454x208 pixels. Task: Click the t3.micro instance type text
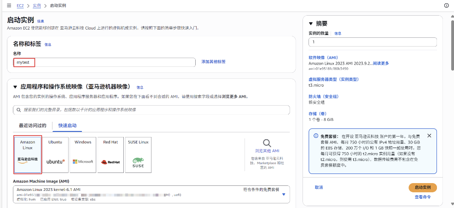[x=316, y=85]
